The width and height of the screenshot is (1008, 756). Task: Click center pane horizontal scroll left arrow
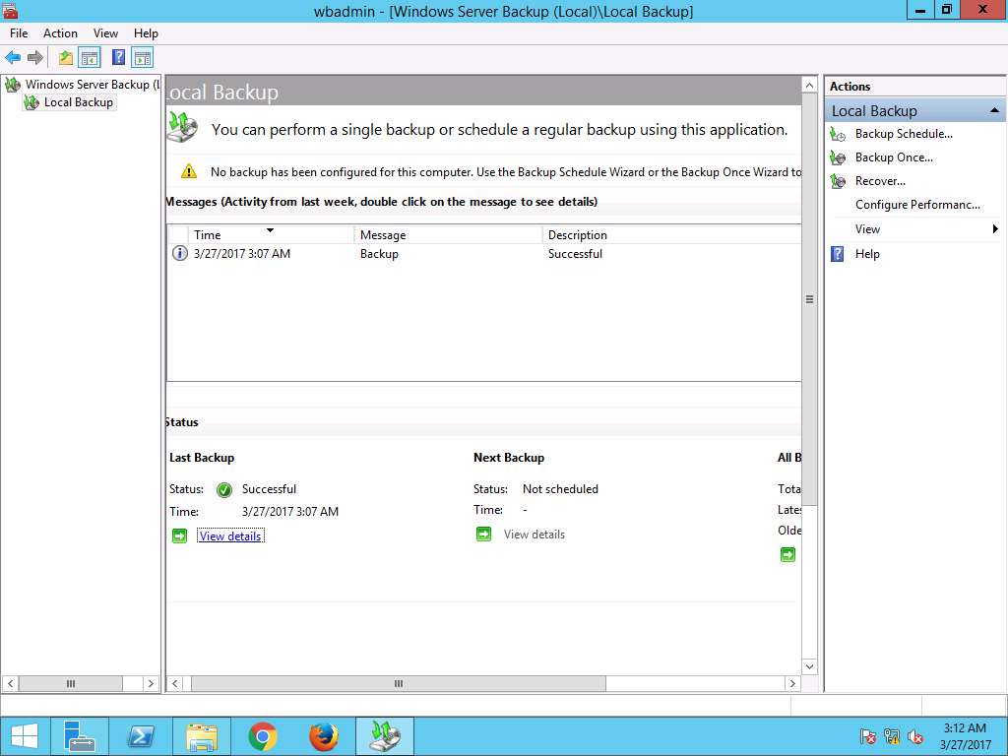[x=175, y=683]
